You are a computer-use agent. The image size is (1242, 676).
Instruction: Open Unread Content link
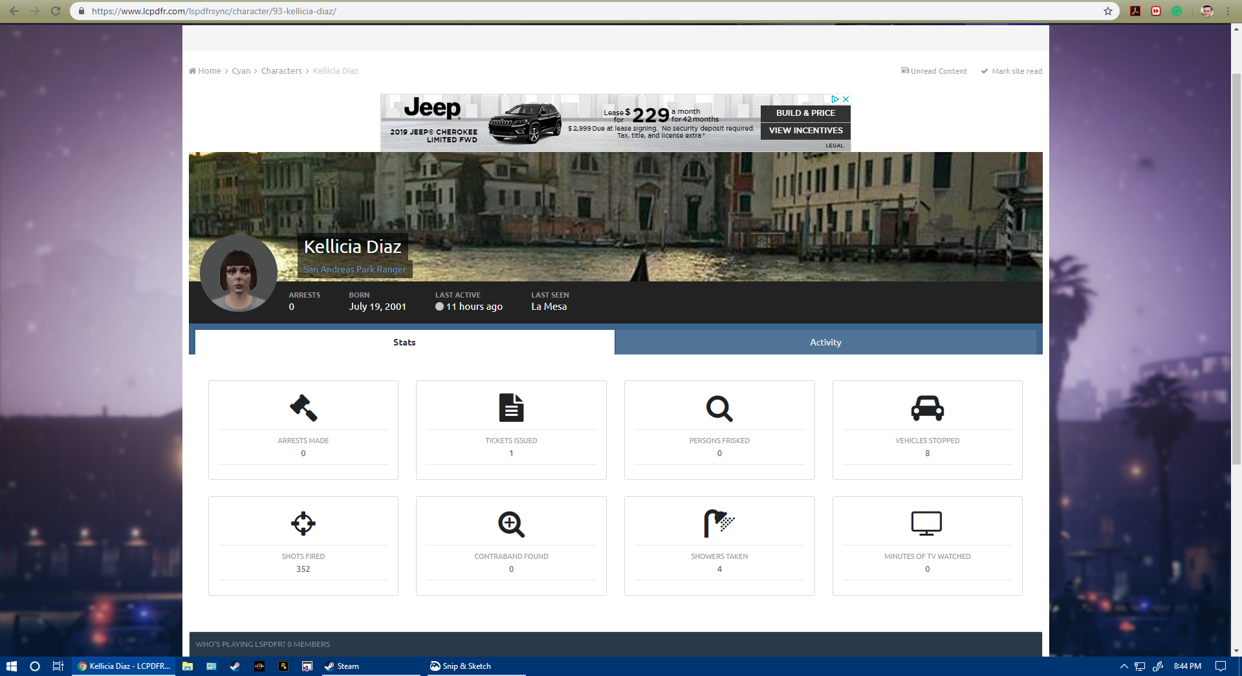tap(938, 71)
